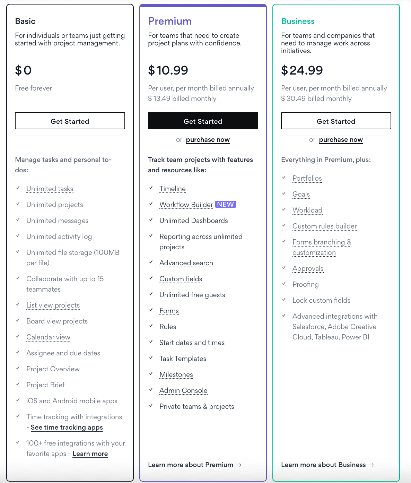The width and height of the screenshot is (411, 483).
Task: Click Business purchase now link
Action: (x=341, y=140)
